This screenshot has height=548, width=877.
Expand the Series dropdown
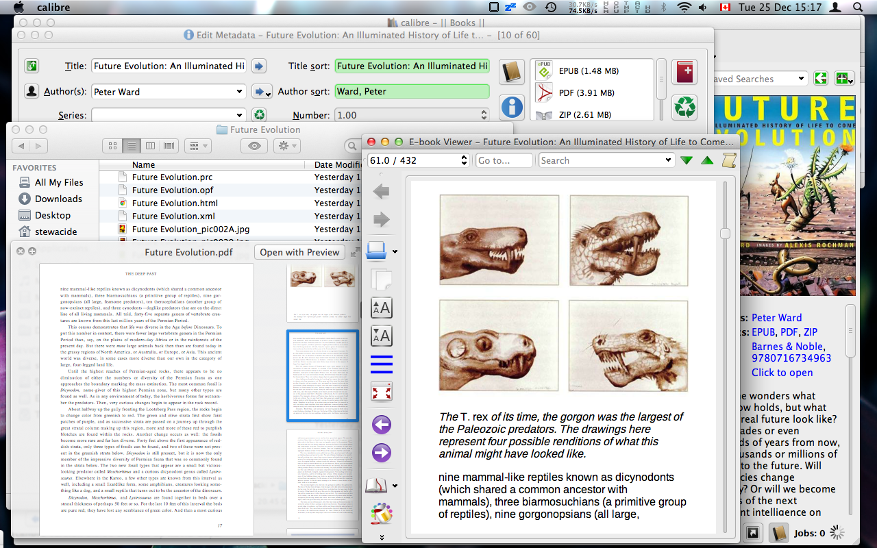click(x=239, y=115)
